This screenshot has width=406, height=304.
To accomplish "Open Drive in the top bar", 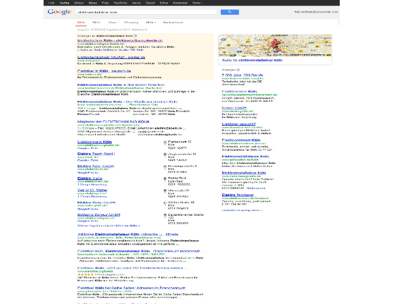I will (x=164, y=3).
